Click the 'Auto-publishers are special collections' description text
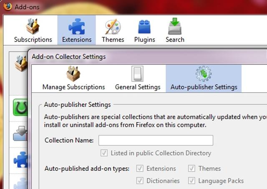Screen dimensions: 267x189 [156, 121]
